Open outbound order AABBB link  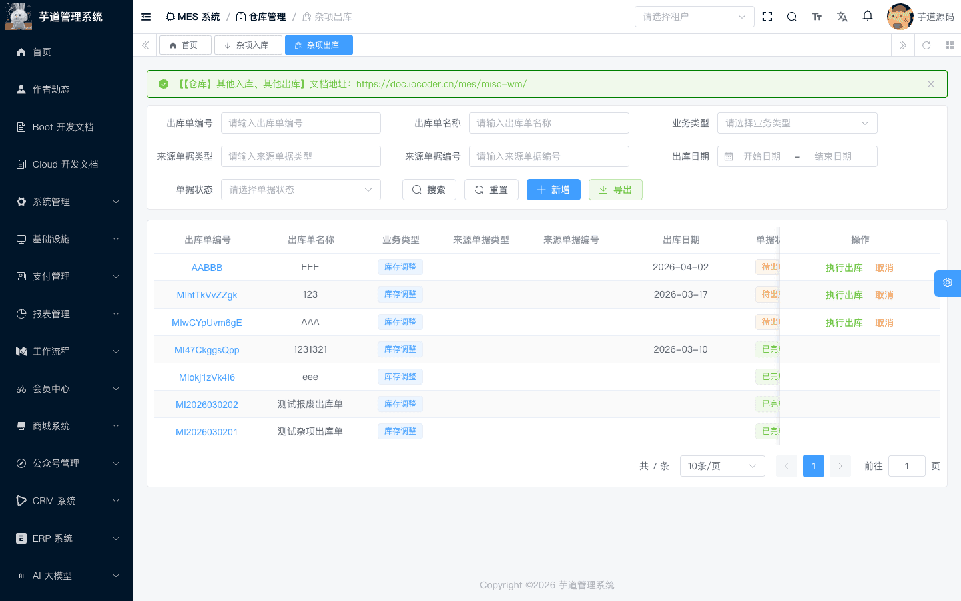pos(207,267)
